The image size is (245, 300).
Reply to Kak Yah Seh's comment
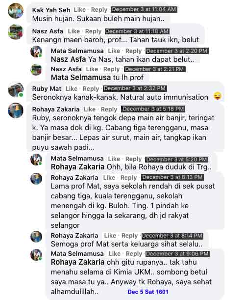pyautogui.click(x=99, y=9)
